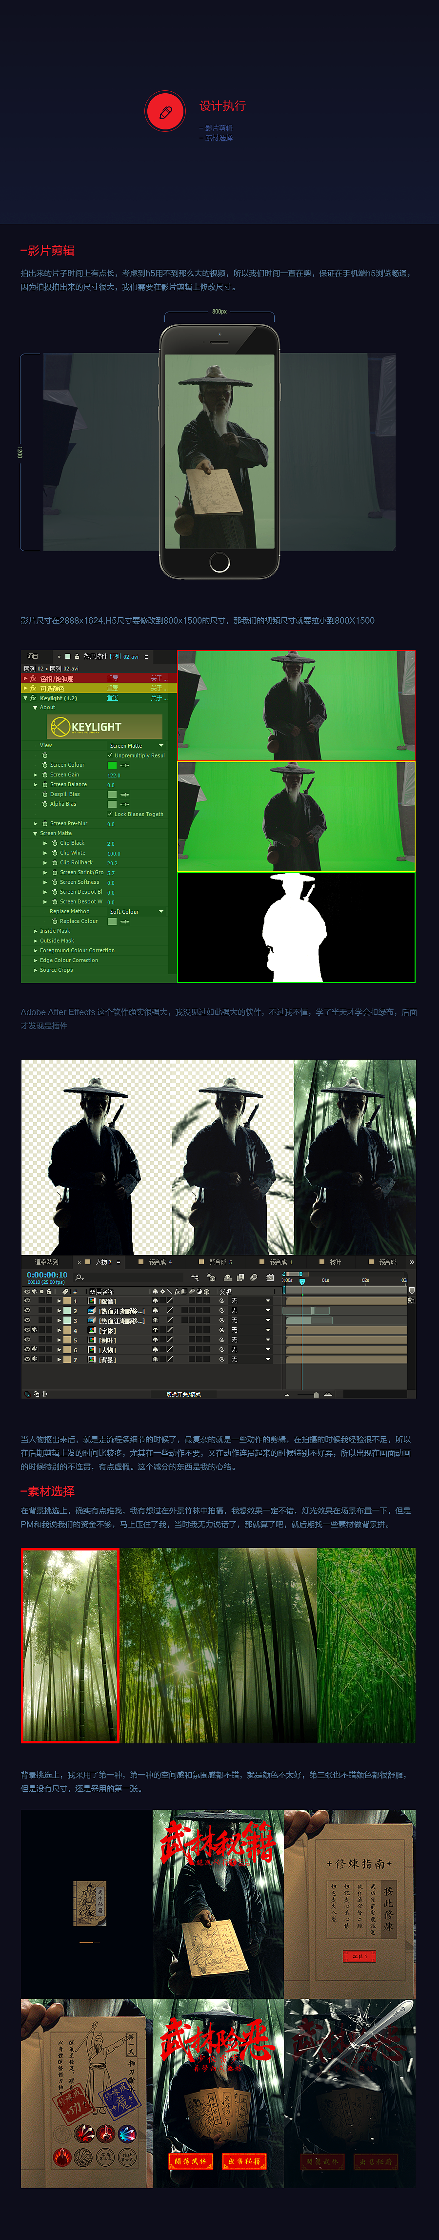Image resolution: width=439 pixels, height=2240 pixels.
Task: Pick Alpha Bias with eyedropper icon
Action: click(x=124, y=804)
